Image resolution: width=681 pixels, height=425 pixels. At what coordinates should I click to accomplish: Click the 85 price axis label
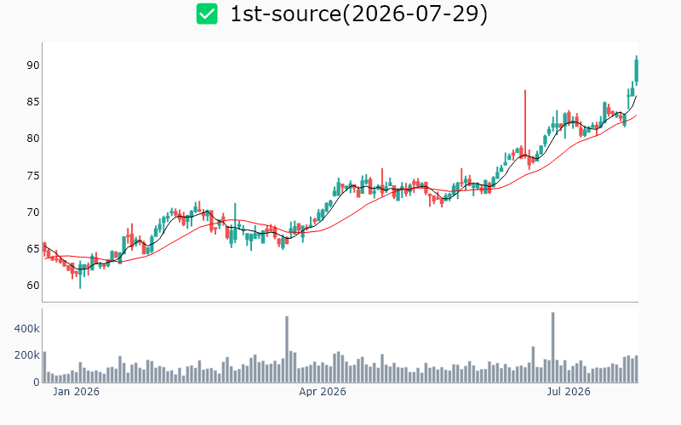click(x=33, y=102)
